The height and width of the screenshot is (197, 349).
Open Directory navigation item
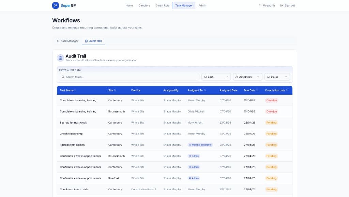[x=144, y=5]
